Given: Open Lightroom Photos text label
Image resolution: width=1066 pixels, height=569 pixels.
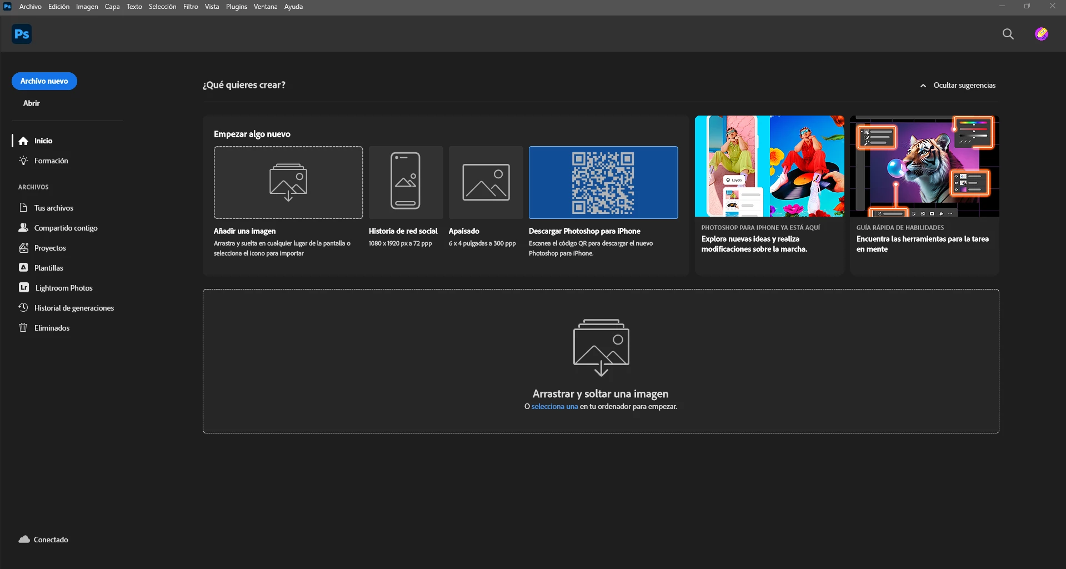Looking at the screenshot, I should tap(64, 288).
